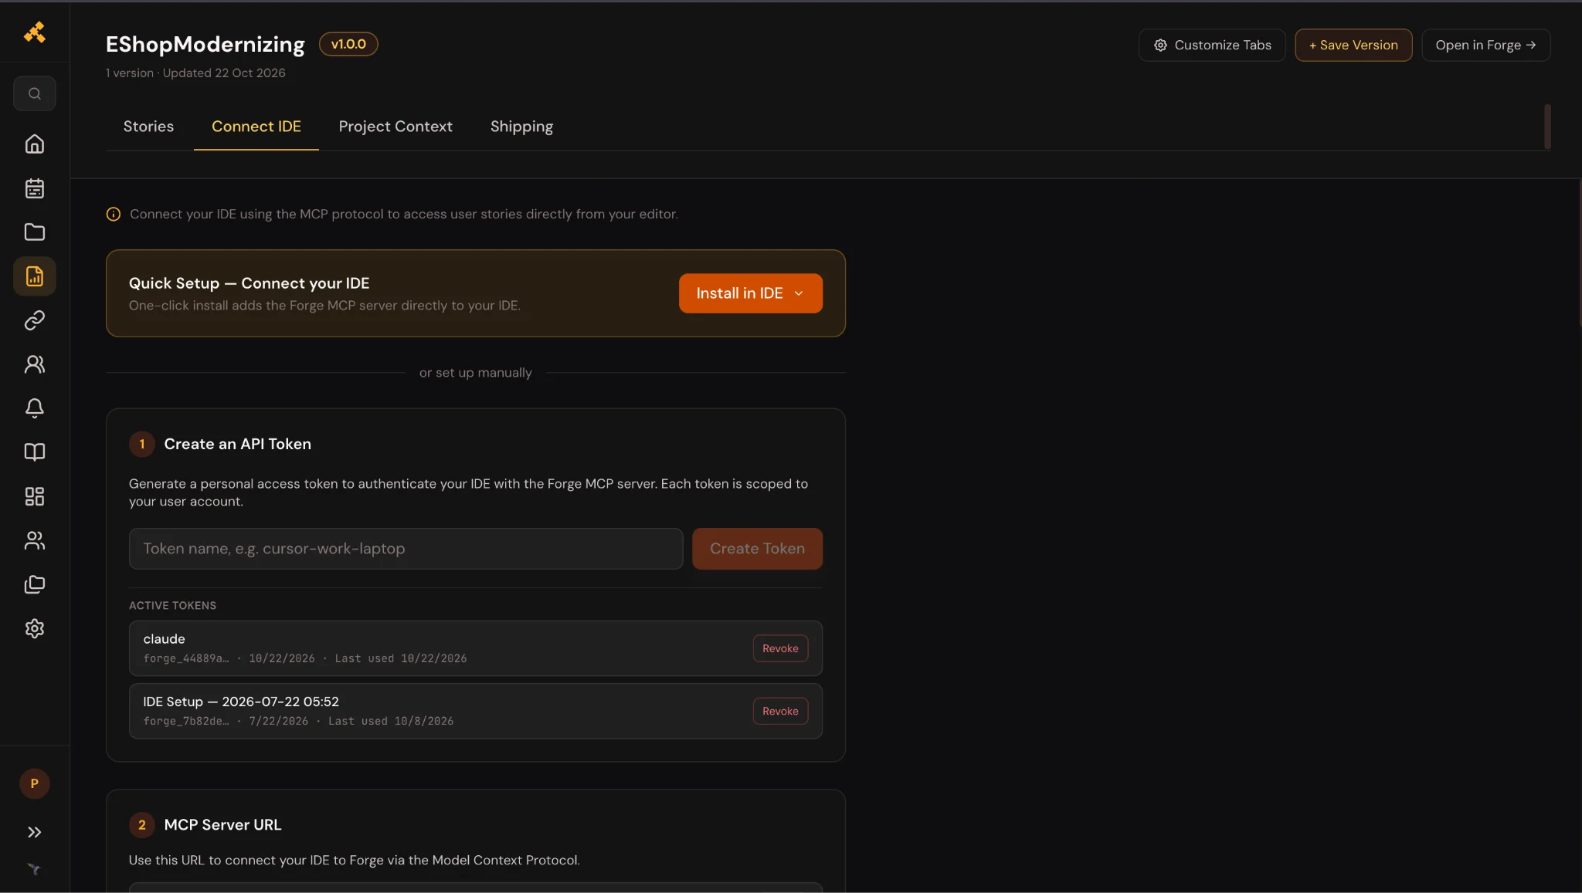The width and height of the screenshot is (1582, 893).
Task: Click the 'MCP Server URL' heading
Action: pos(222,825)
